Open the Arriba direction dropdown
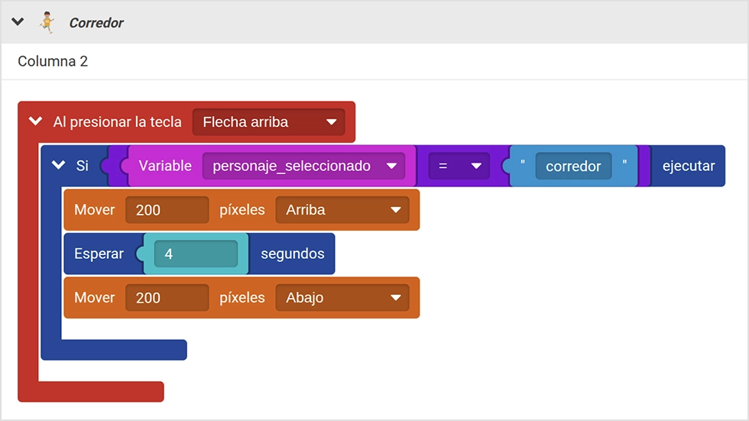 pos(342,210)
